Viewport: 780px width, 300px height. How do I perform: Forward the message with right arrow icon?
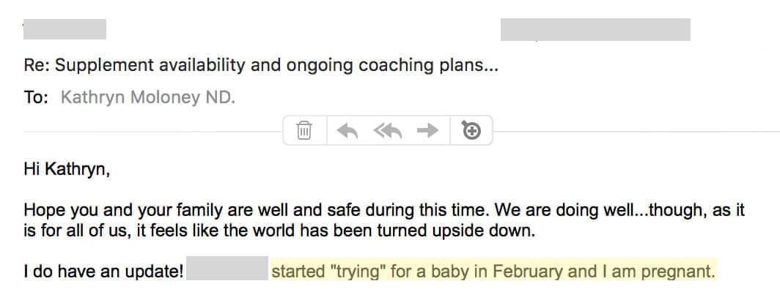[x=427, y=131]
